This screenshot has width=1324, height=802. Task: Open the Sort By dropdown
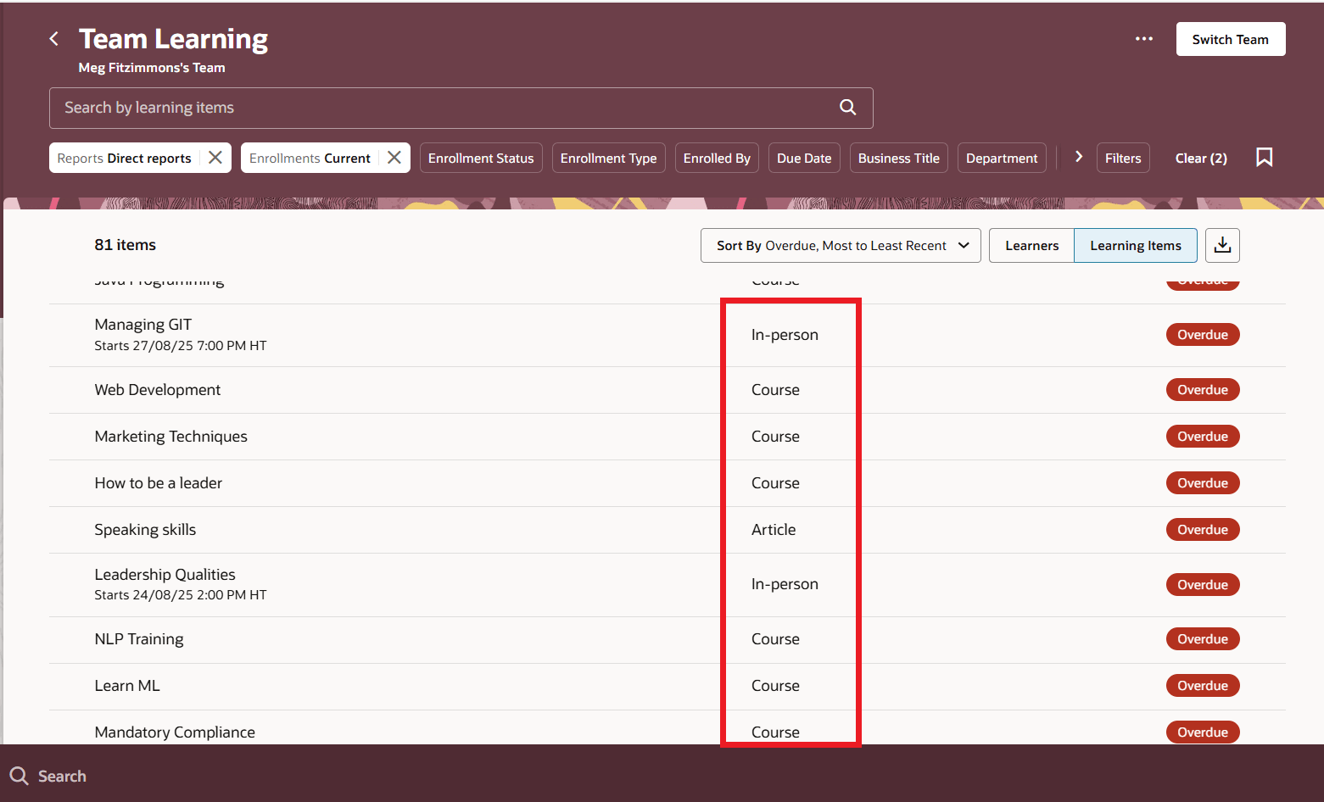[x=840, y=245]
